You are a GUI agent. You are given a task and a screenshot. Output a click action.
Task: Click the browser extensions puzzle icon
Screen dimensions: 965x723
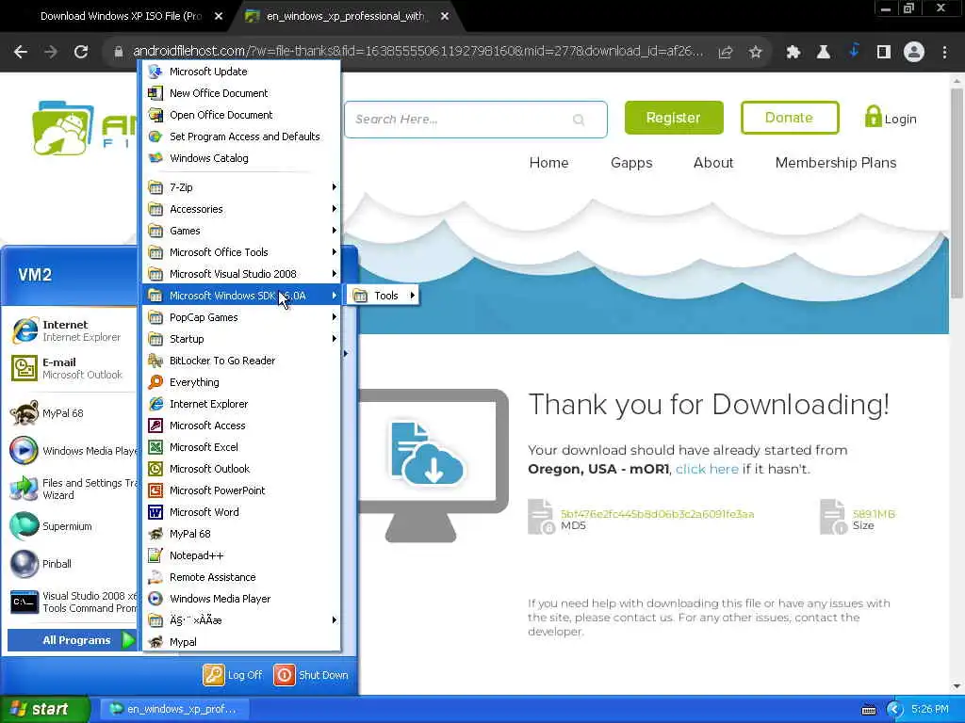click(x=793, y=53)
